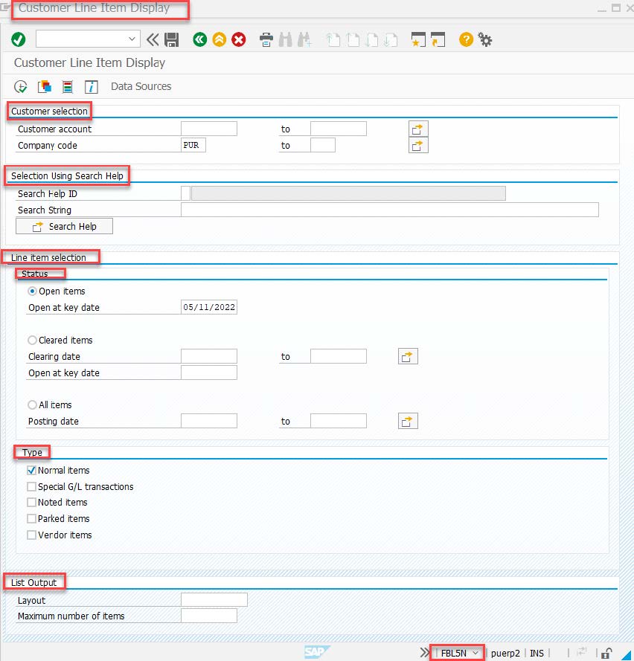Open the Data Sources menu item

(141, 86)
